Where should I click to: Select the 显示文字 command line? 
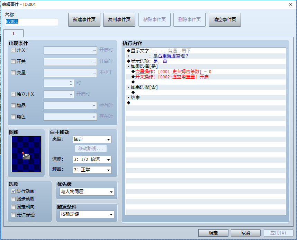click(x=206, y=51)
